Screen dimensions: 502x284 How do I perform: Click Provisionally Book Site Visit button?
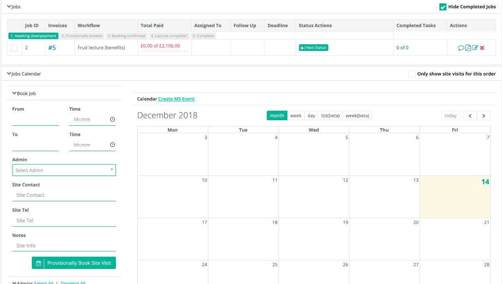[74, 263]
